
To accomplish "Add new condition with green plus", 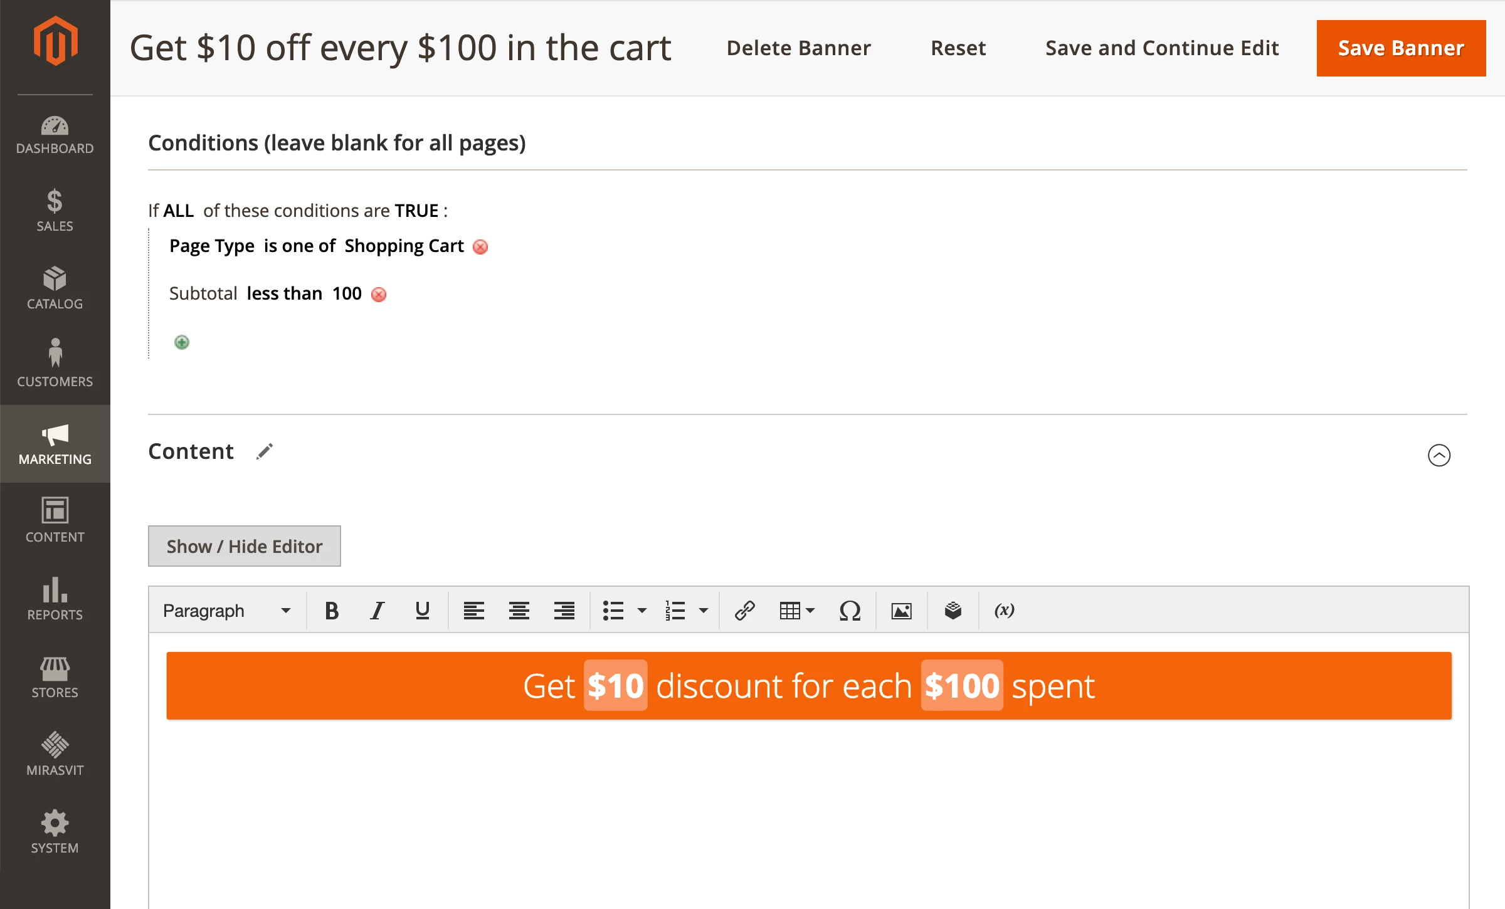I will point(182,342).
